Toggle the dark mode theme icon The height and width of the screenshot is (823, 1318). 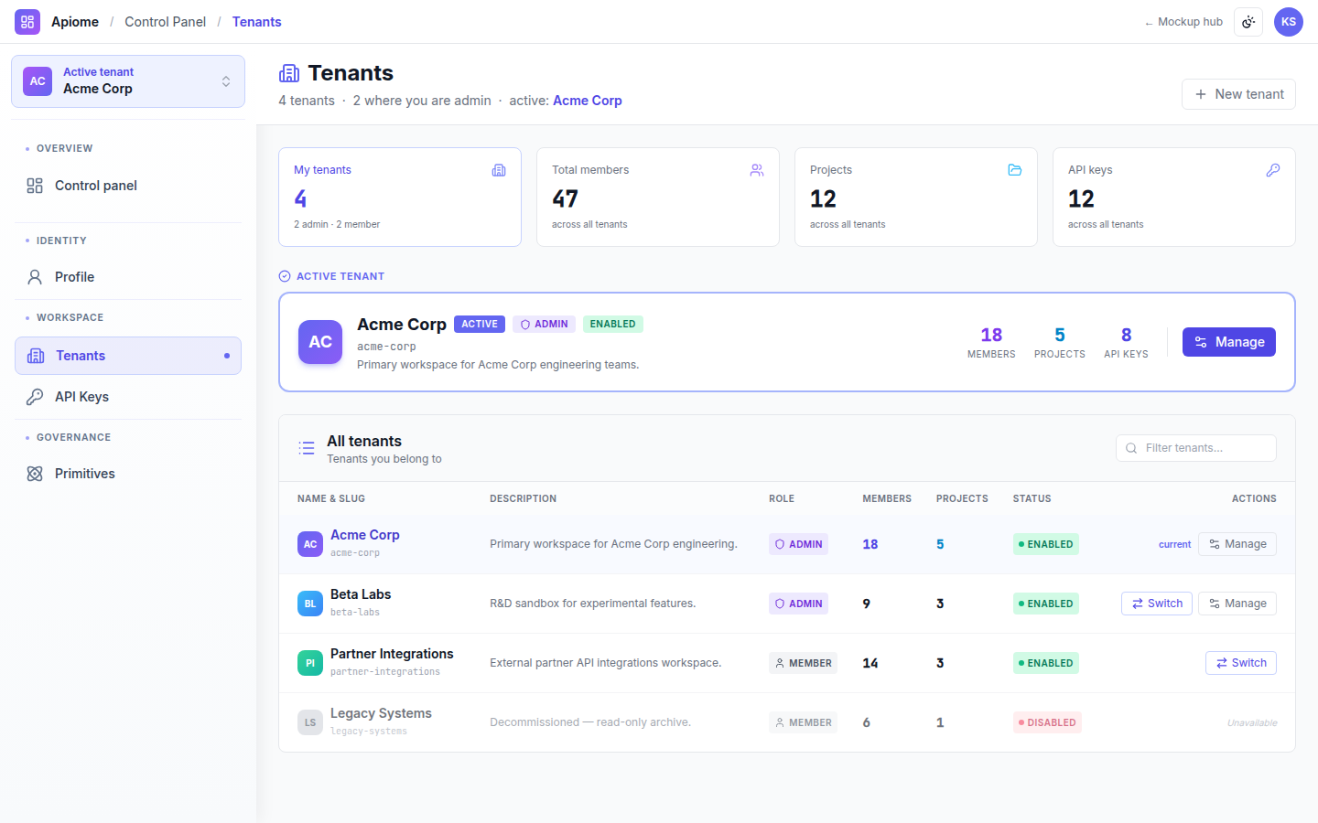(x=1248, y=22)
